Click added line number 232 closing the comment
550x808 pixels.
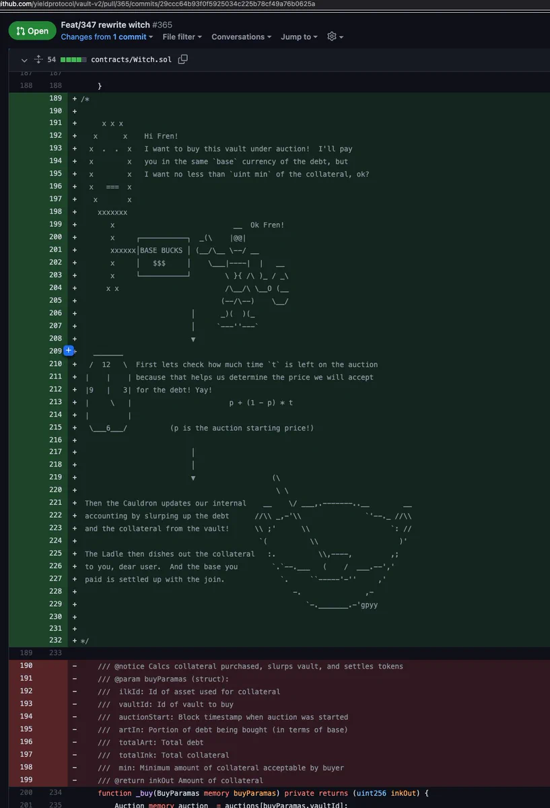point(55,641)
